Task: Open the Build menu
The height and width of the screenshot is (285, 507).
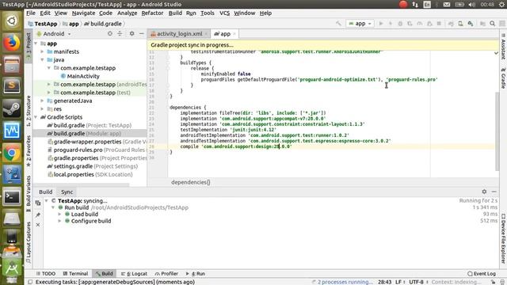Action: click(x=175, y=13)
